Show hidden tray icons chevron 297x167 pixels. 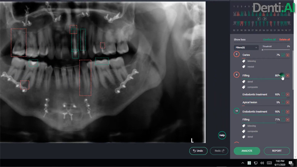tap(243, 163)
